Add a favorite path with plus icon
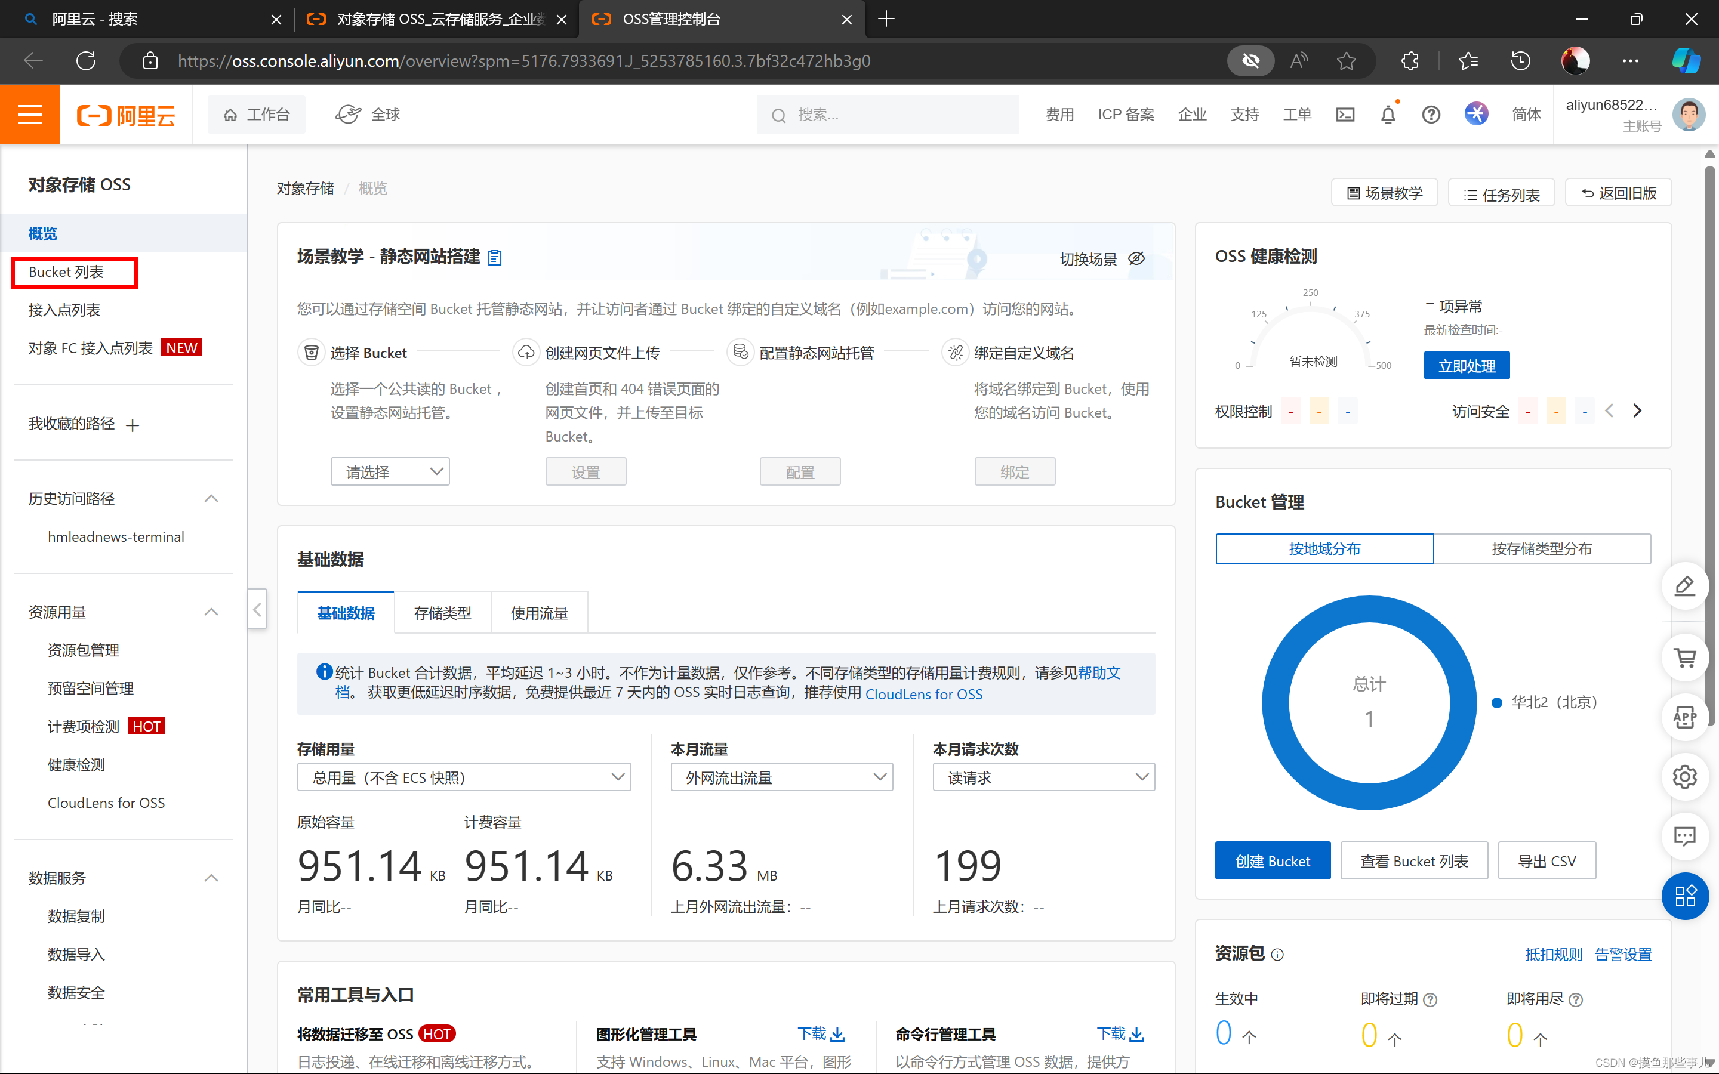The image size is (1719, 1074). 132,425
